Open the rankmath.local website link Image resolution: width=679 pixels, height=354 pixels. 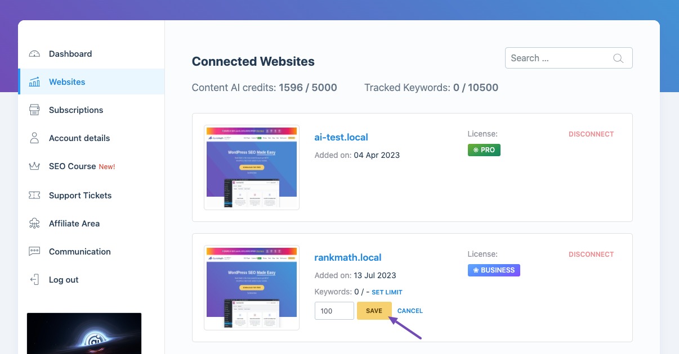tap(348, 257)
